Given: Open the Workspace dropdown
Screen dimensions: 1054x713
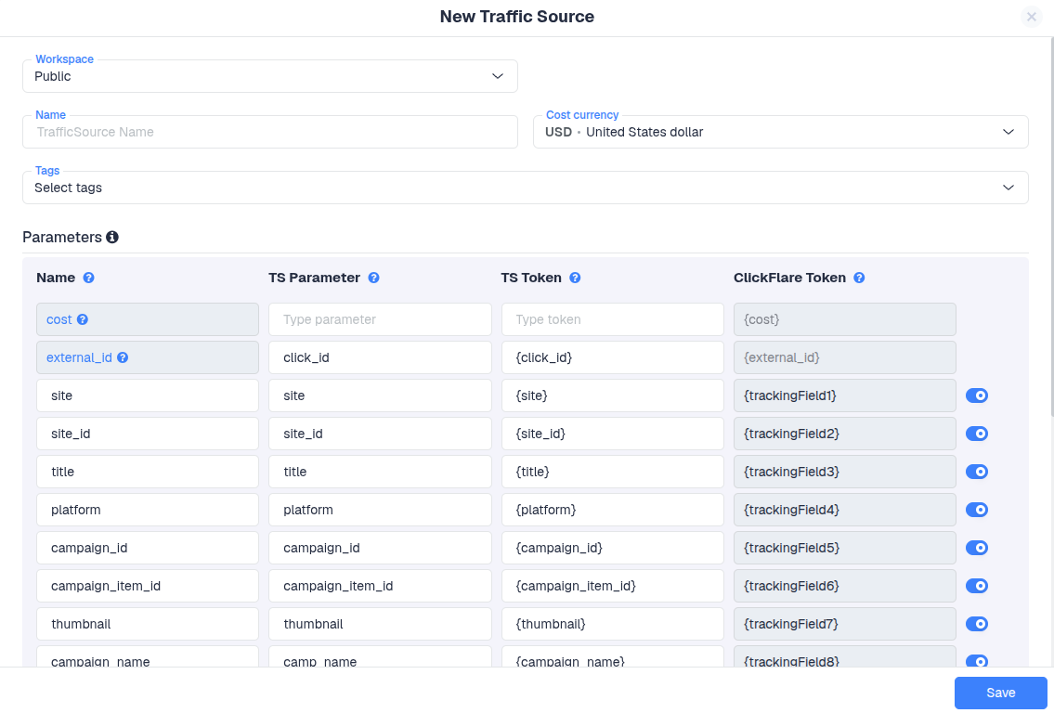Looking at the screenshot, I should (x=270, y=76).
